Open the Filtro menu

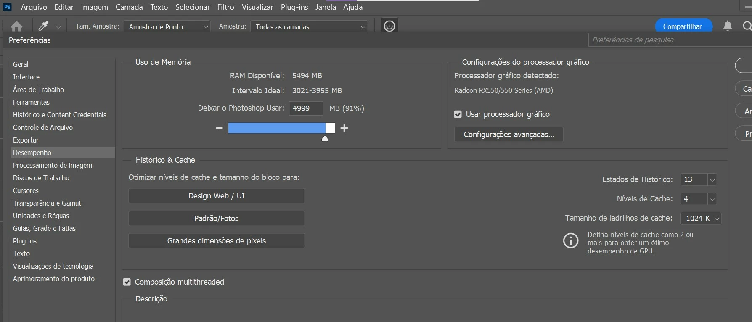tap(225, 7)
